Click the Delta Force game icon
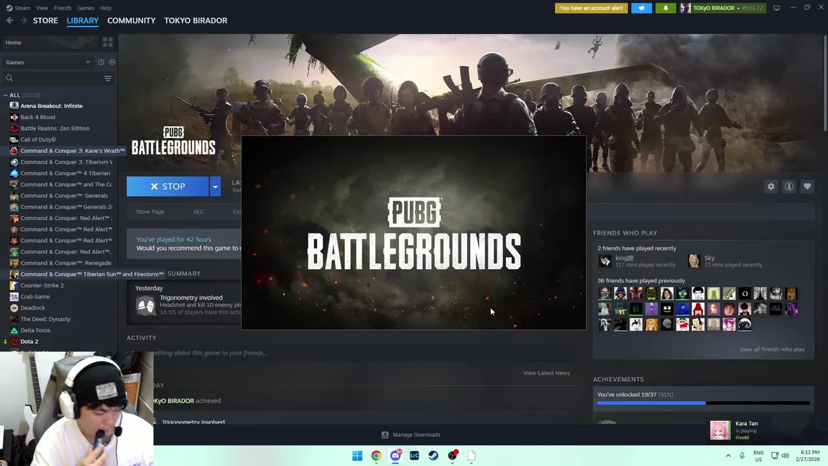 [x=14, y=330]
